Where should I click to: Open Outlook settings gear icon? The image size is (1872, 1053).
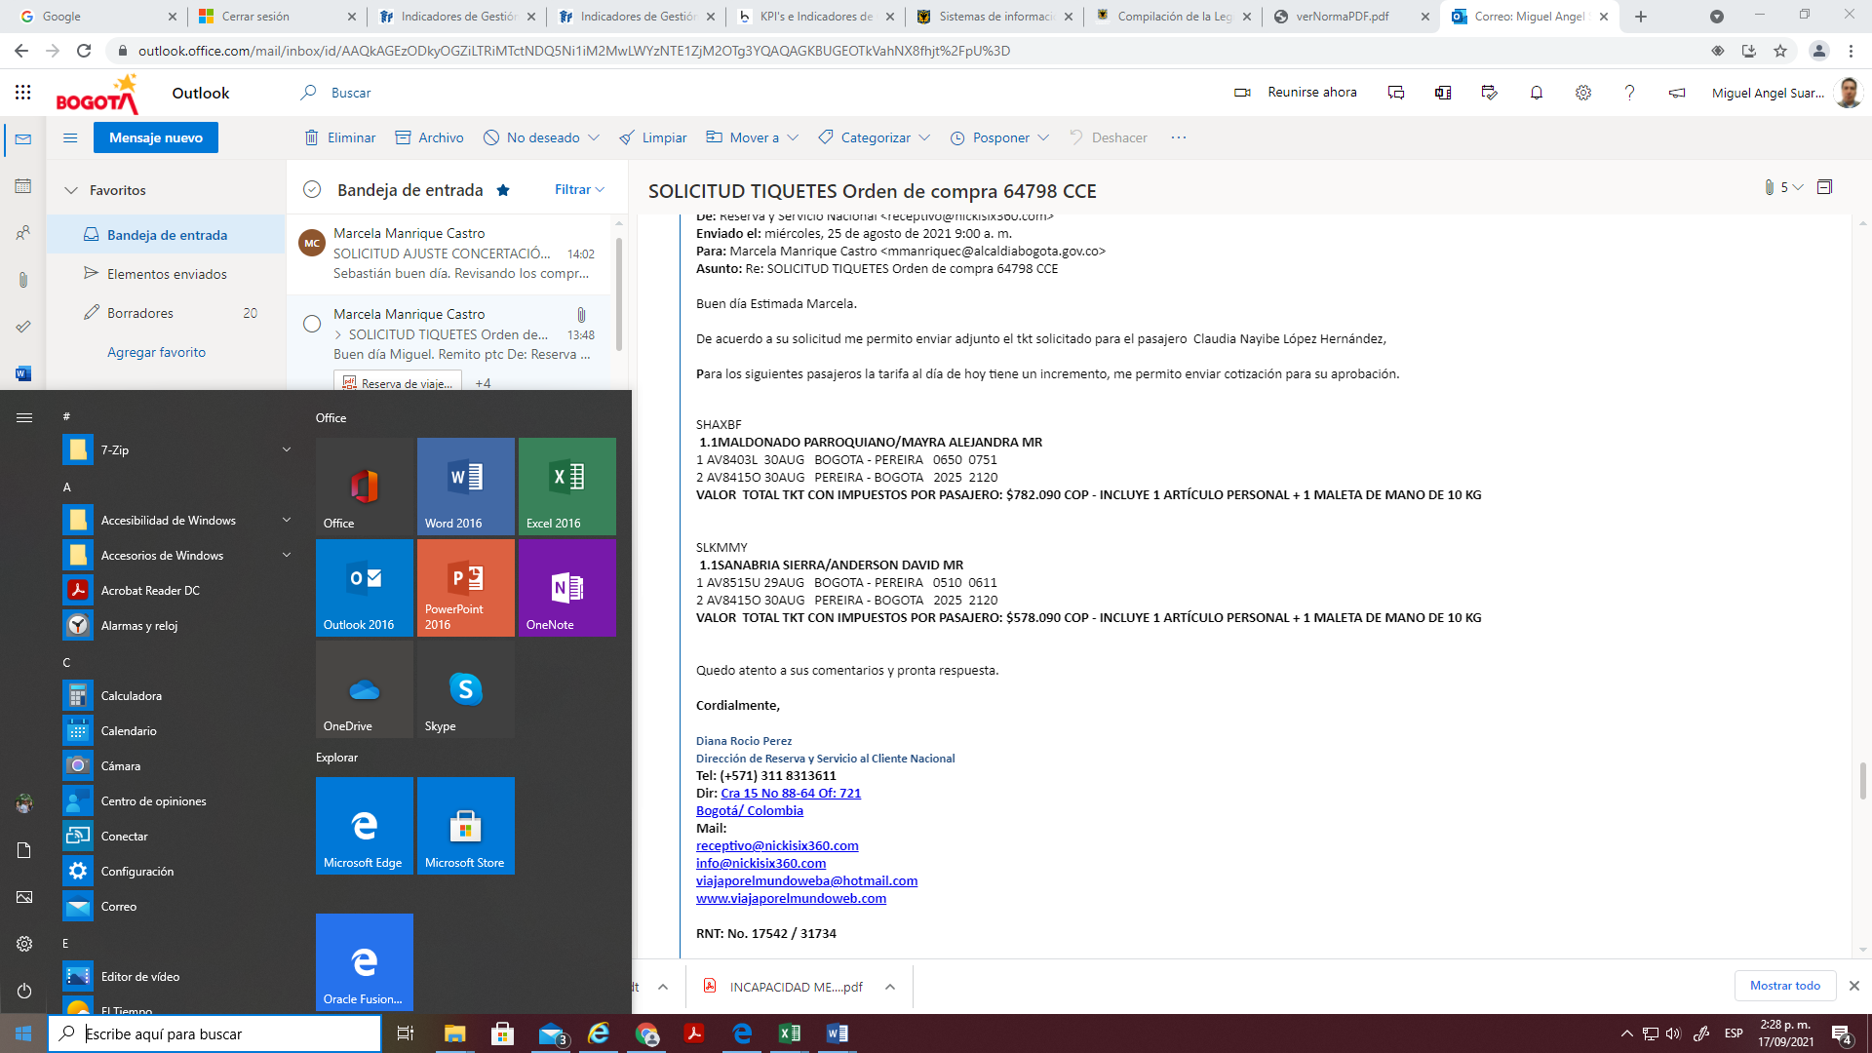[x=1582, y=93]
